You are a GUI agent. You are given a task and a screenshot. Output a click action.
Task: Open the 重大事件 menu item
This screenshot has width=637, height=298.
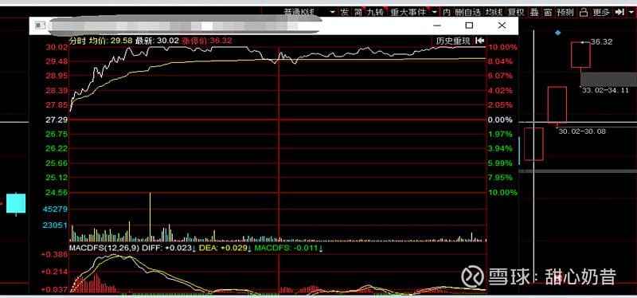pos(408,12)
